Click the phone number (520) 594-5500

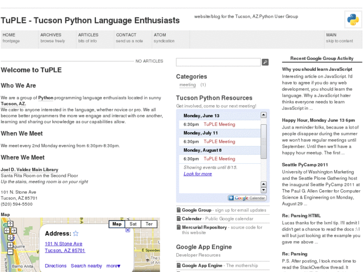[x=16, y=204]
